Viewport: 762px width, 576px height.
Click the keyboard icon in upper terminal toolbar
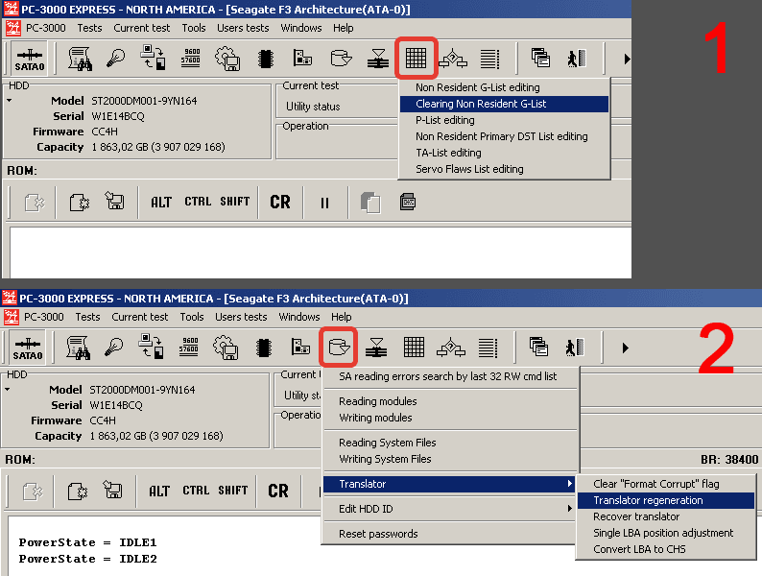coord(407,202)
